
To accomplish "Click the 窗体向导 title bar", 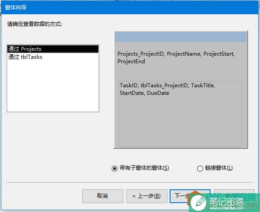I will pos(130,8).
